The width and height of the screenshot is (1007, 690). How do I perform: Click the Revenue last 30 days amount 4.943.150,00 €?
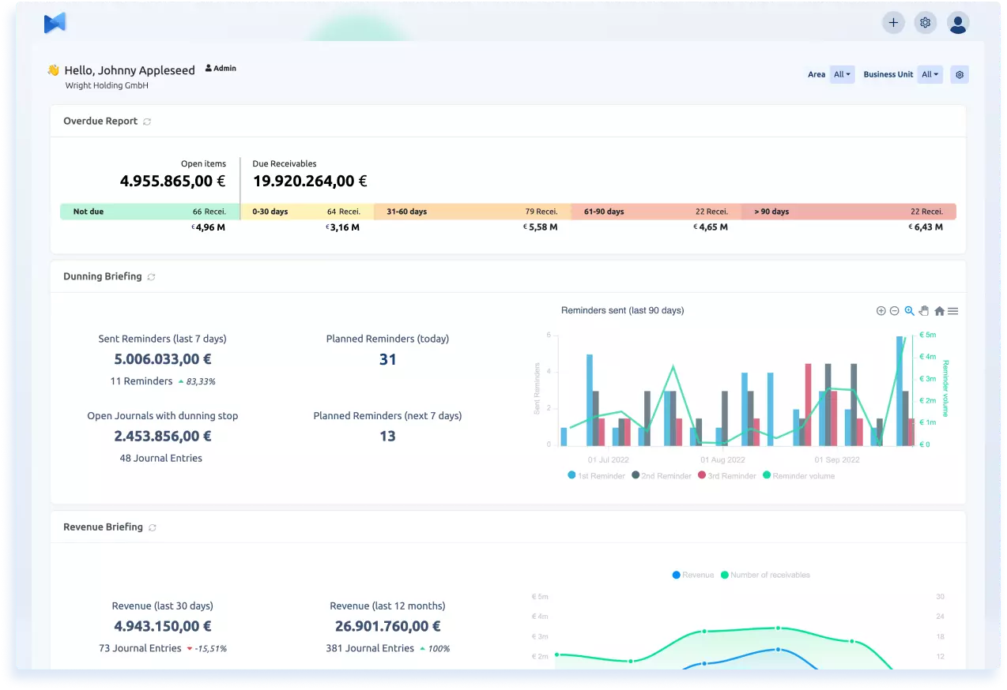pos(163,626)
